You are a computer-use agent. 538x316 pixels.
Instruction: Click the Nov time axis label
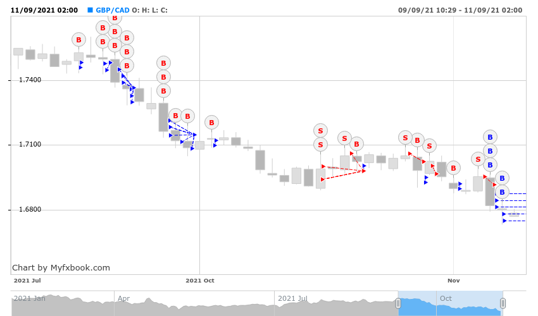tap(453, 281)
